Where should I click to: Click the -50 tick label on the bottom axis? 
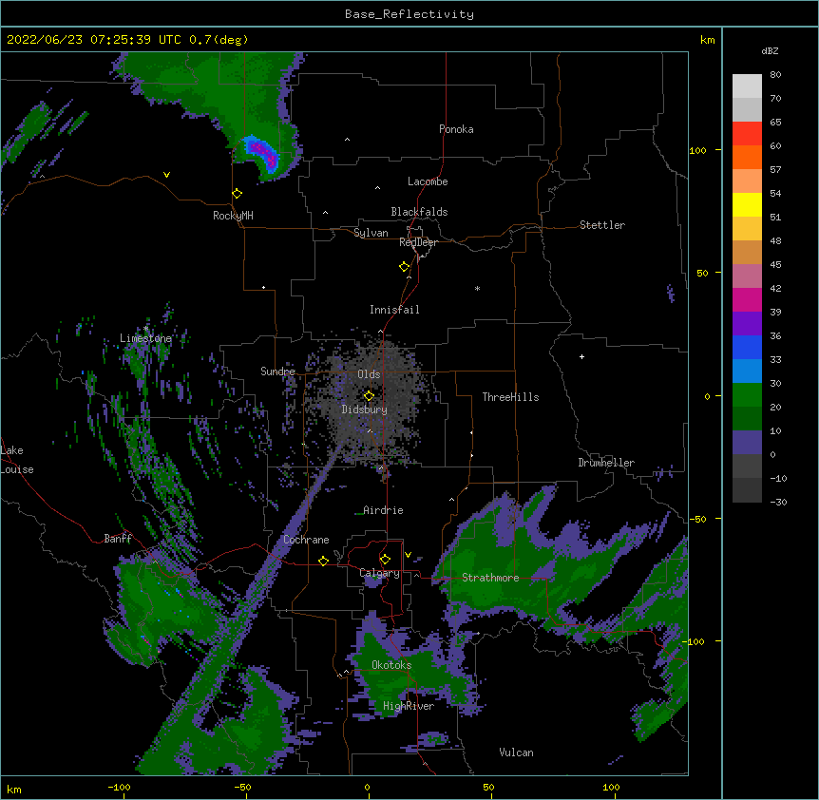click(x=242, y=787)
